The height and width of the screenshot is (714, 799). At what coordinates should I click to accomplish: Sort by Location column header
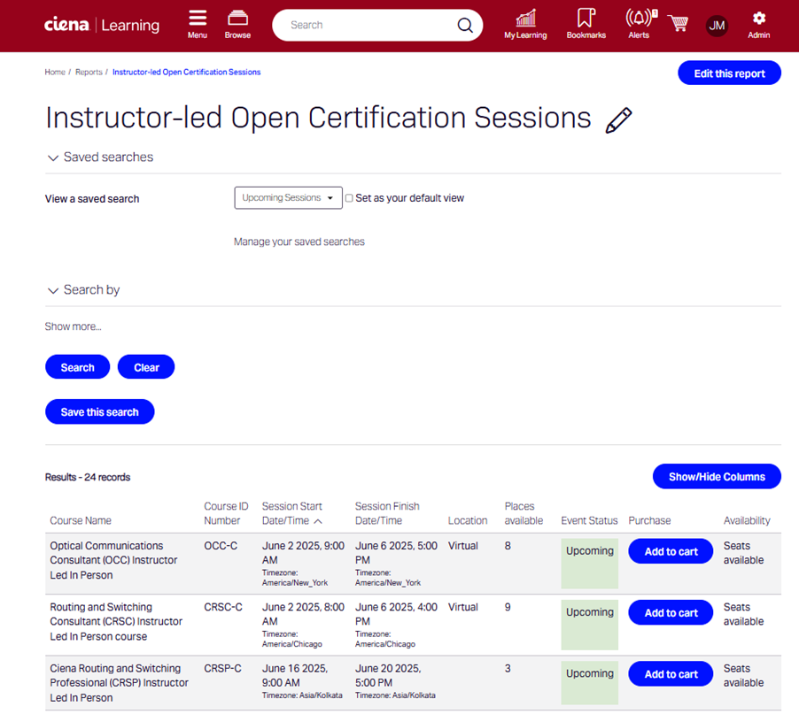(x=468, y=520)
